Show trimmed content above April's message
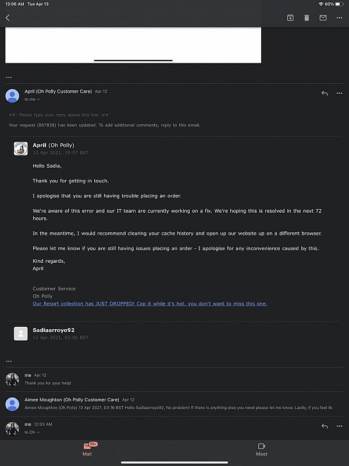Screen dimensions: 349x466 pos(9,77)
